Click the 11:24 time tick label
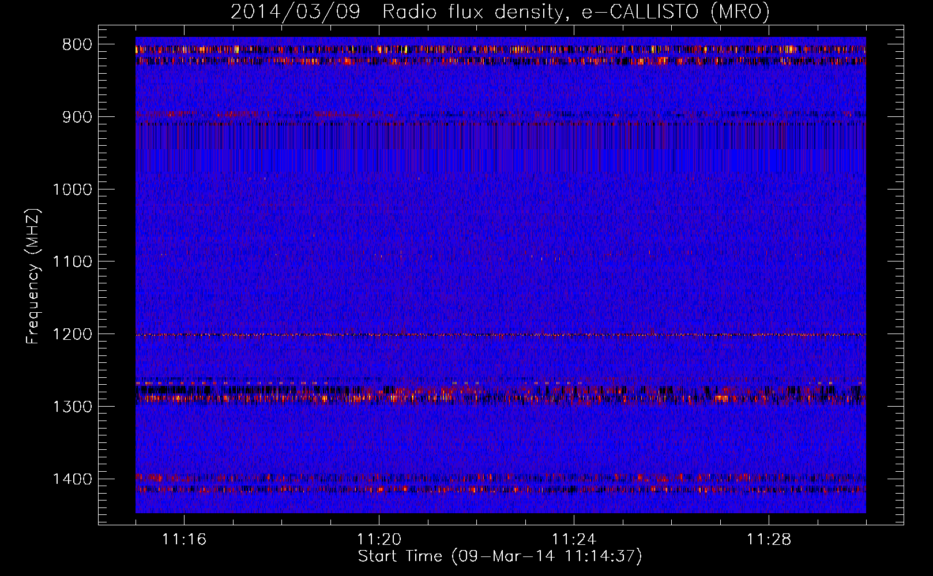 pyautogui.click(x=574, y=540)
